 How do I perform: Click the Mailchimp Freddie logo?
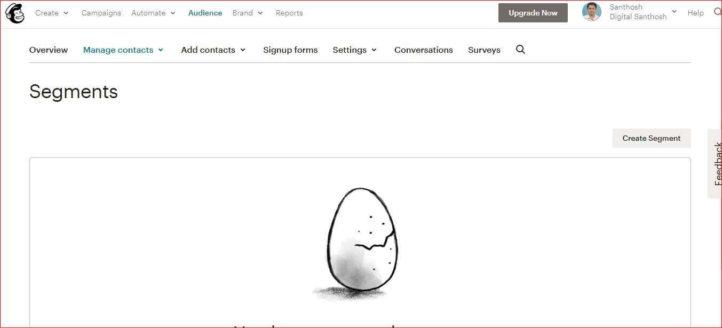click(x=14, y=13)
